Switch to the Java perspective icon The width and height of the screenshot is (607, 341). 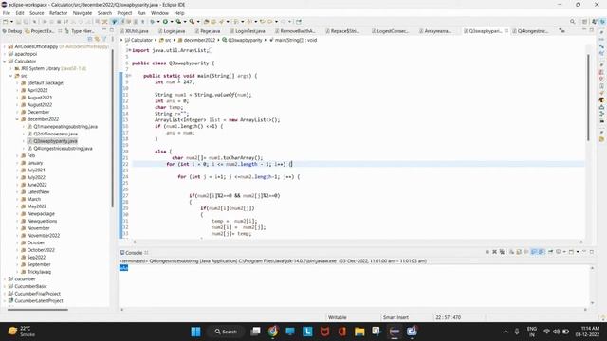point(595,22)
